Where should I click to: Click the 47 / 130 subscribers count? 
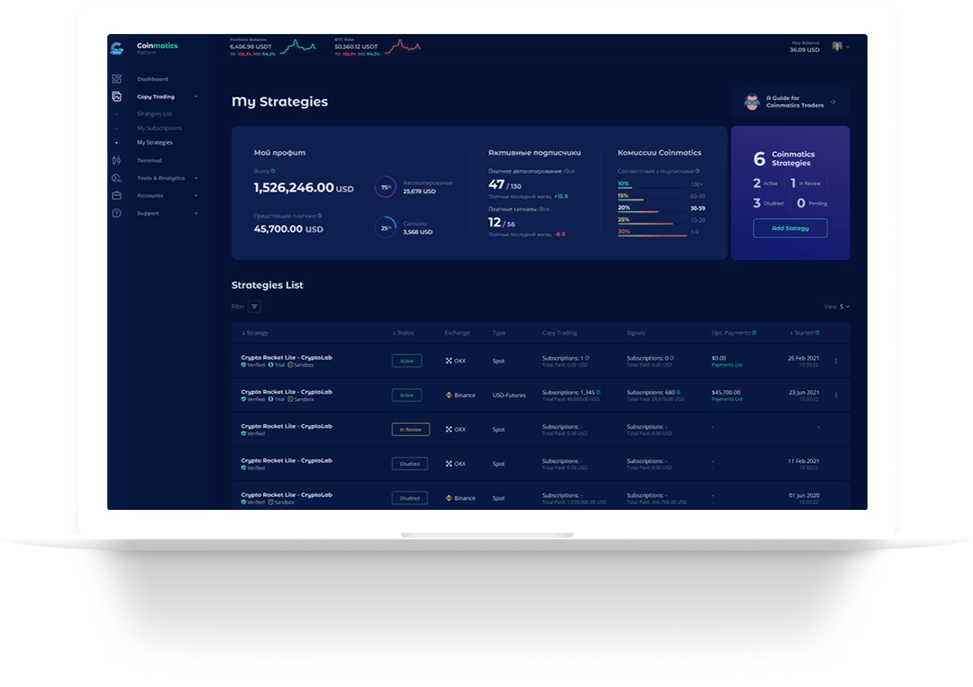(x=504, y=184)
